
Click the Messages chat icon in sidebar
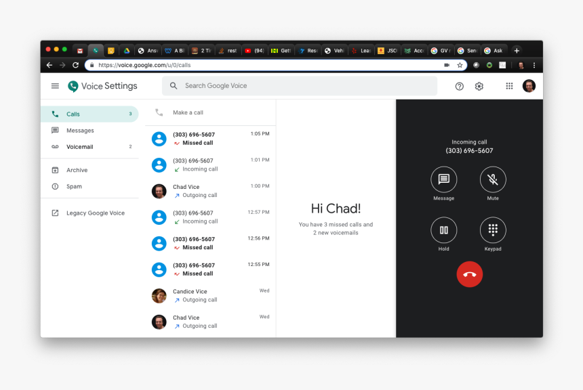55,131
